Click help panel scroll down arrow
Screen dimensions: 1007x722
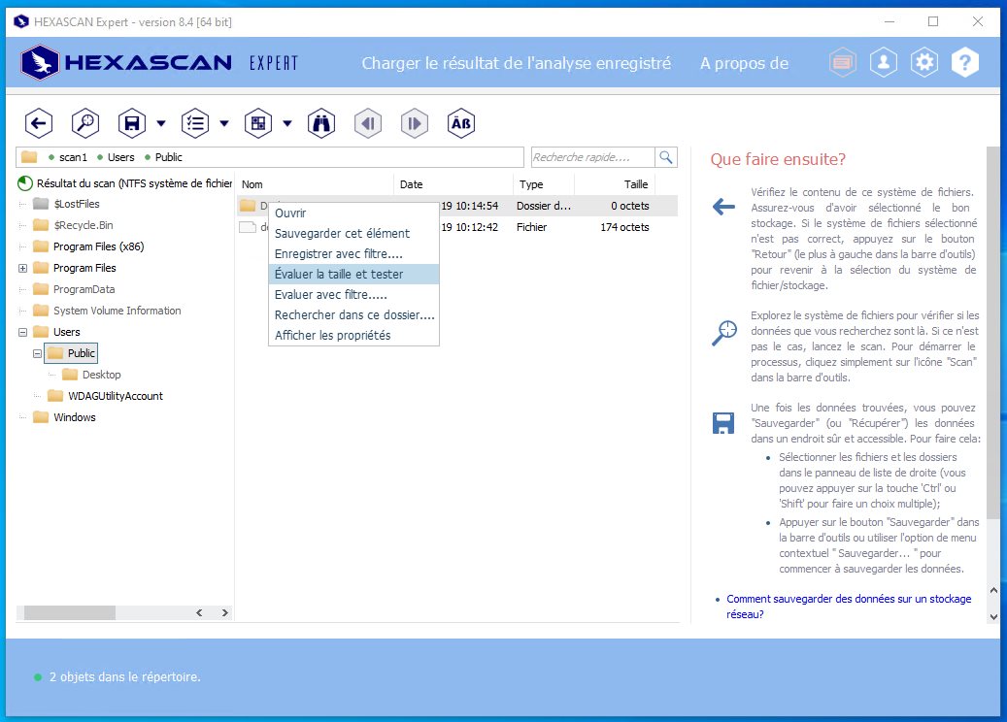pyautogui.click(x=993, y=617)
